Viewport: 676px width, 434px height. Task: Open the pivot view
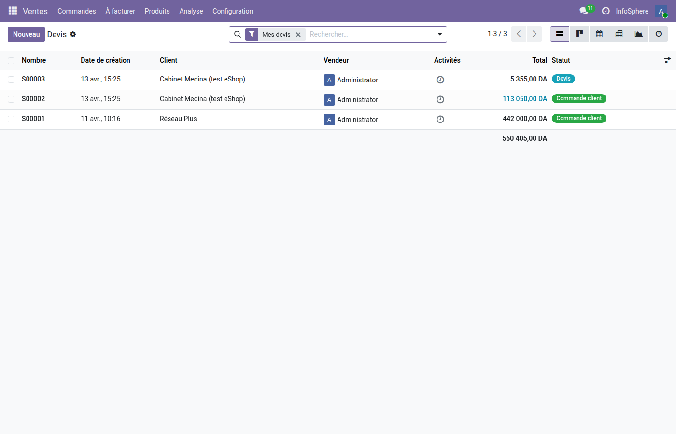coord(619,34)
